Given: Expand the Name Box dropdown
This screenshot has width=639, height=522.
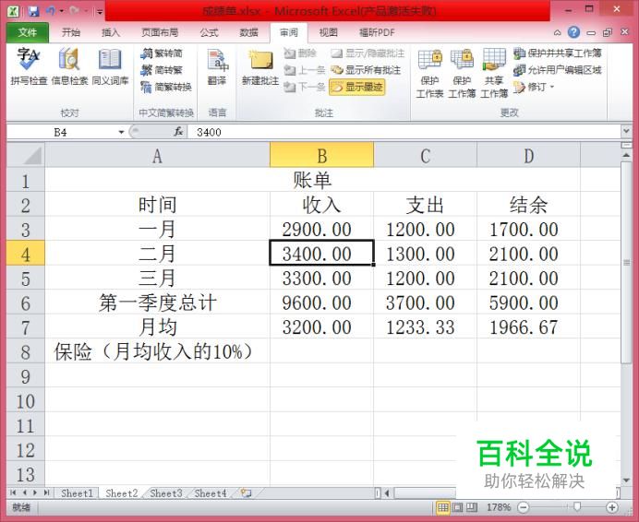Looking at the screenshot, I should click(x=121, y=132).
